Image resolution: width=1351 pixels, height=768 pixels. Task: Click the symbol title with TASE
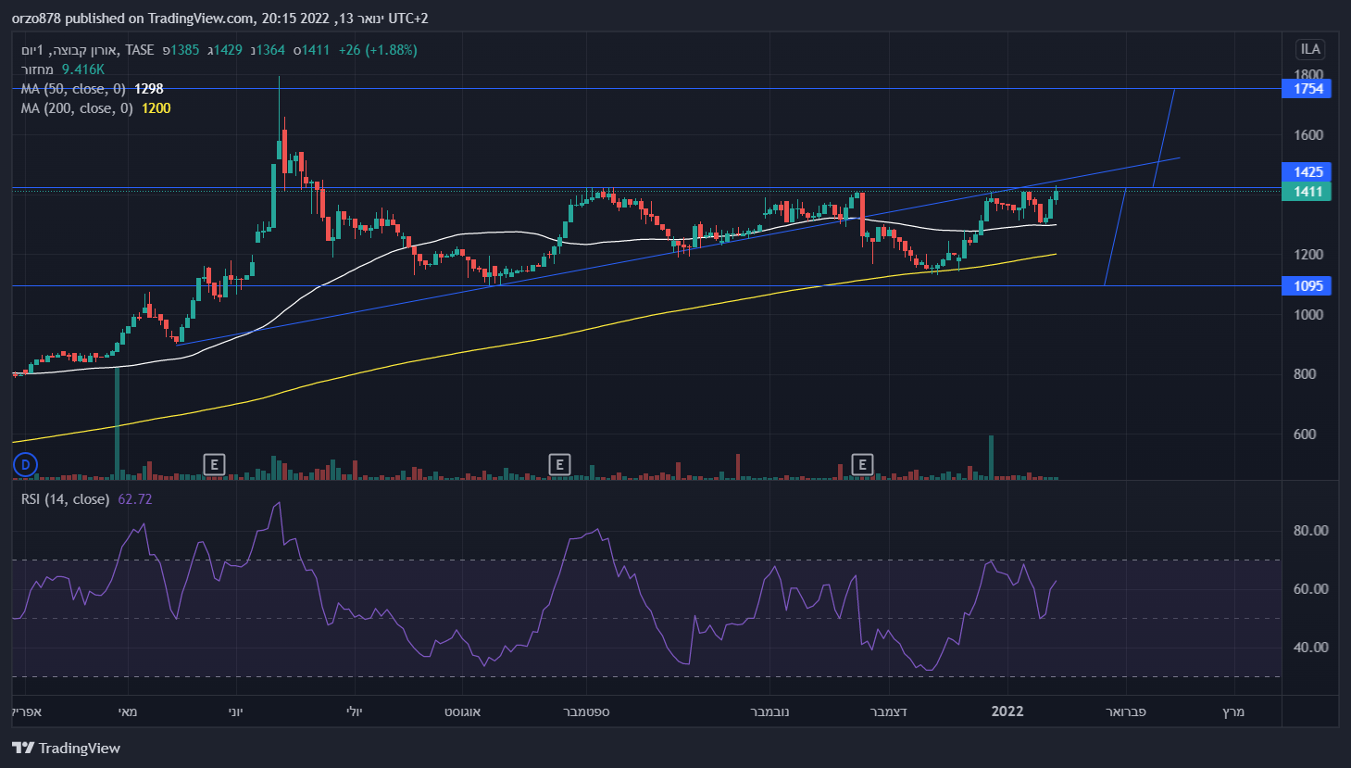click(88, 50)
